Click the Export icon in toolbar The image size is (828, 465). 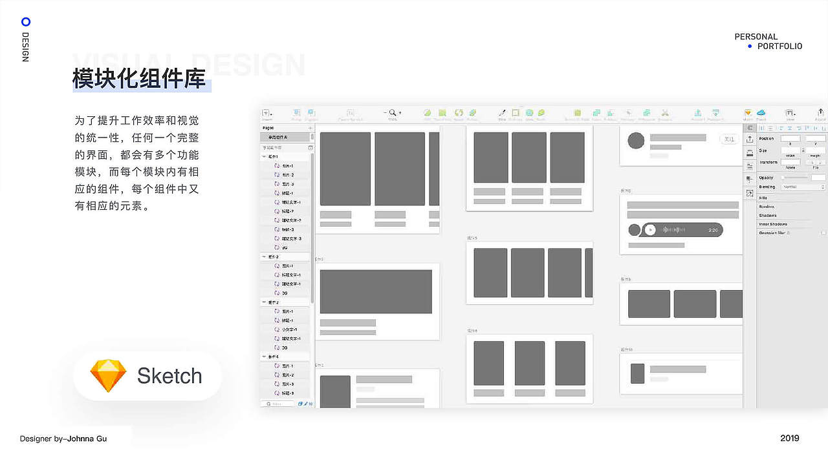(820, 113)
